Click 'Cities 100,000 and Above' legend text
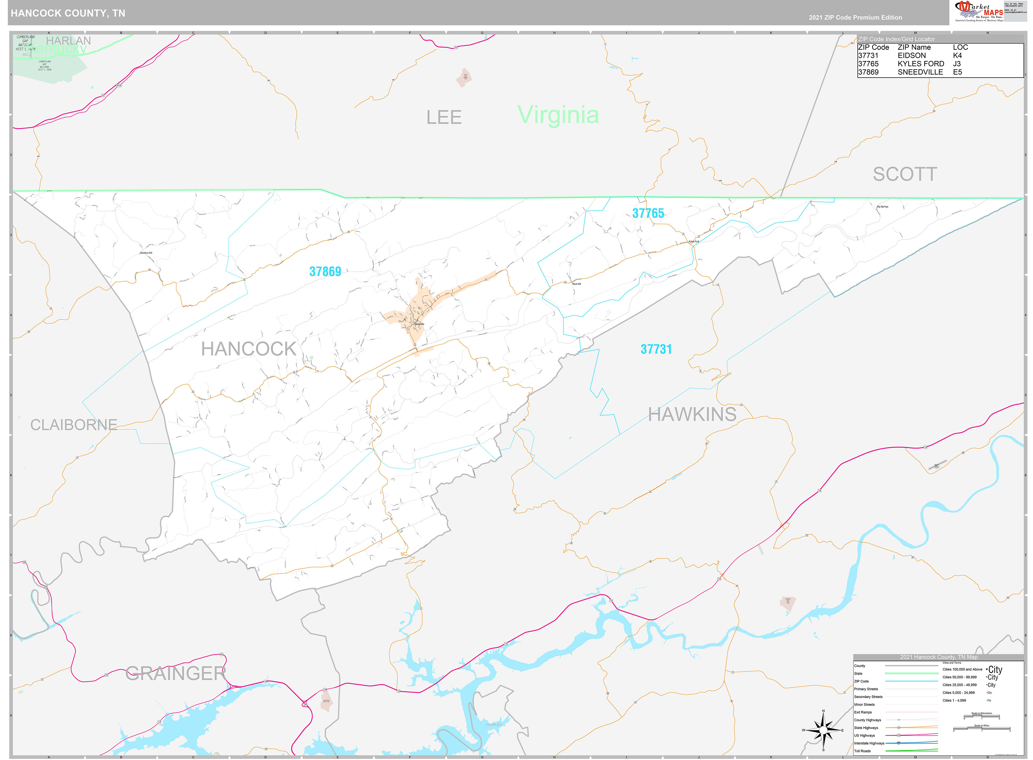The height and width of the screenshot is (760, 1033). (x=962, y=669)
